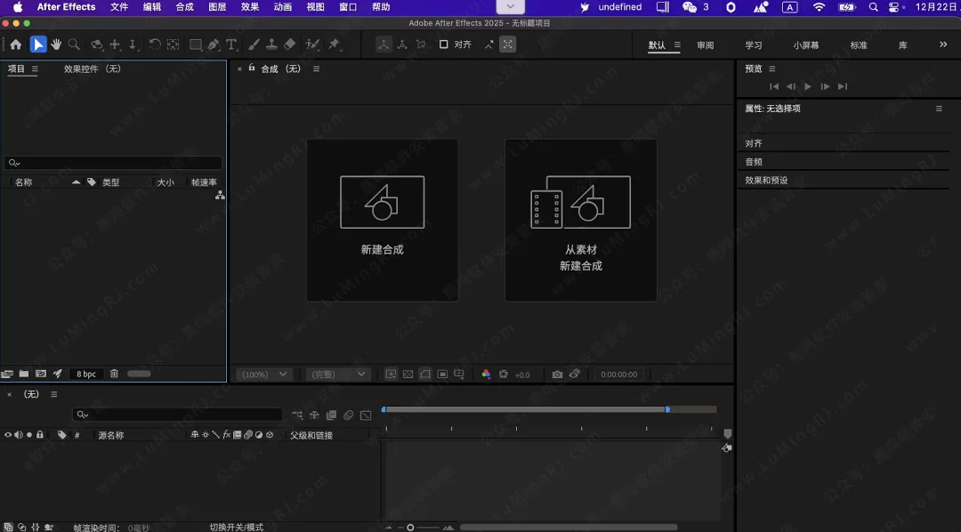Expand the workspace overflow chevron

click(943, 44)
